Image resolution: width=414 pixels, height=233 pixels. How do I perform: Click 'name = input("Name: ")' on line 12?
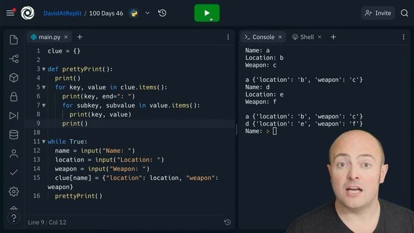point(95,151)
